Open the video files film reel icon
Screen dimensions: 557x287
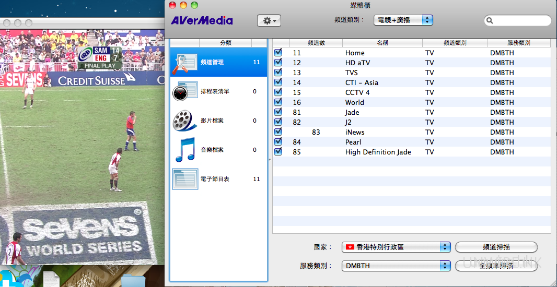[x=184, y=121]
